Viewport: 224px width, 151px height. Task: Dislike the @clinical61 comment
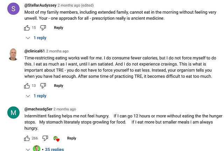(43, 86)
